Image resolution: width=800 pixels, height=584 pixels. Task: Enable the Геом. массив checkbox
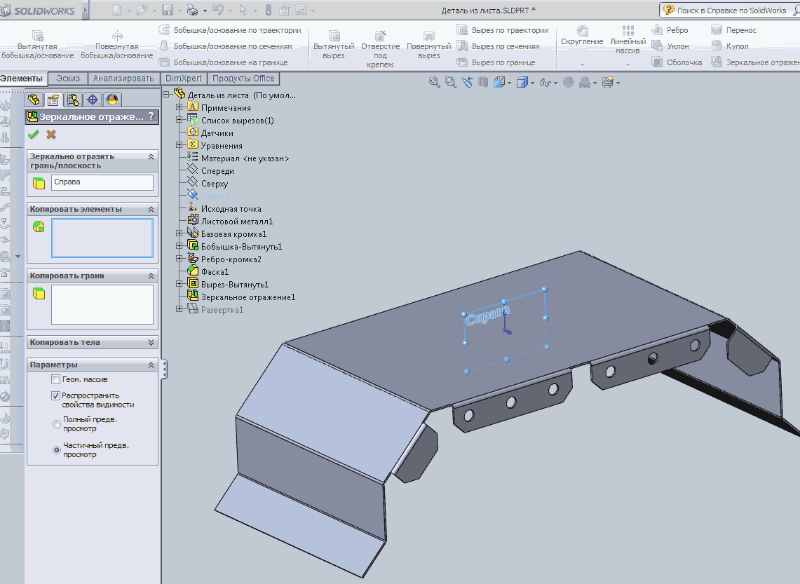[x=55, y=379]
